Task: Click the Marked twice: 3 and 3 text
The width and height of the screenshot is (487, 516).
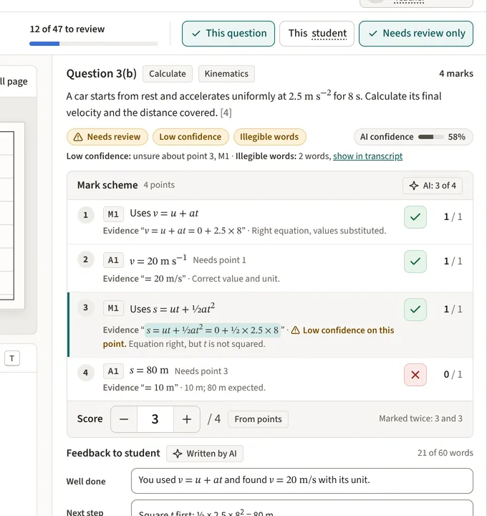Action: click(420, 419)
